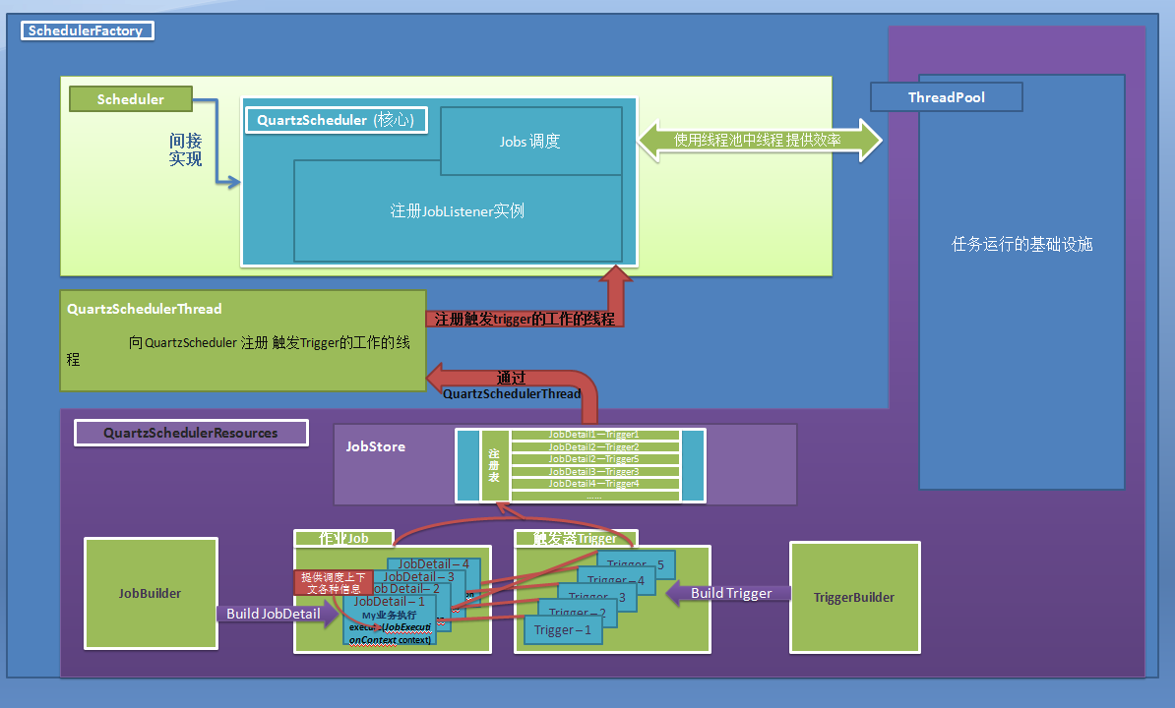
Task: Click the Trigger–3 card
Action: click(x=597, y=597)
